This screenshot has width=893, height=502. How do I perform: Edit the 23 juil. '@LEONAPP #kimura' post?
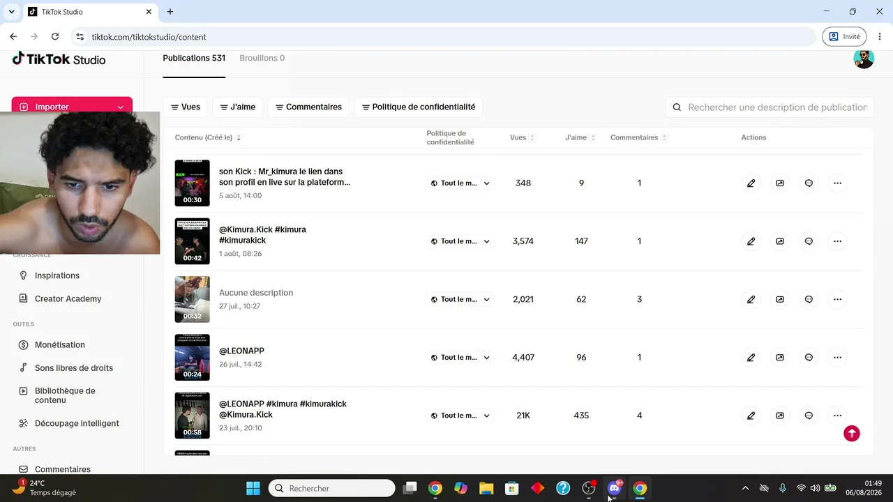click(x=751, y=416)
